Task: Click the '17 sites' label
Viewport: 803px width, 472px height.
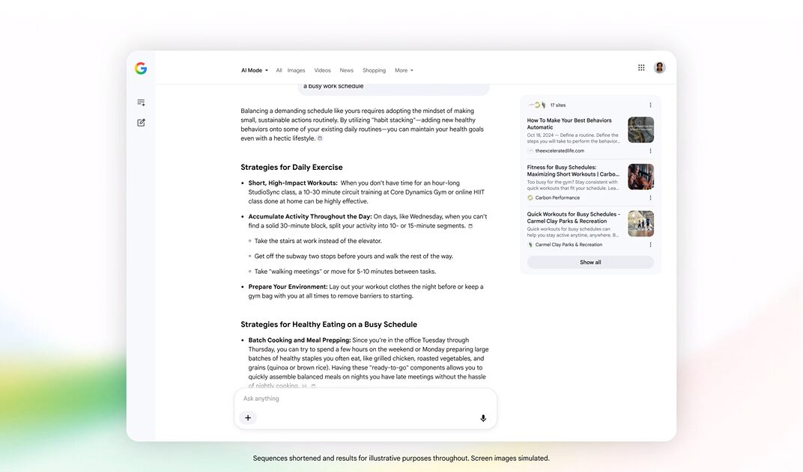Action: point(558,105)
